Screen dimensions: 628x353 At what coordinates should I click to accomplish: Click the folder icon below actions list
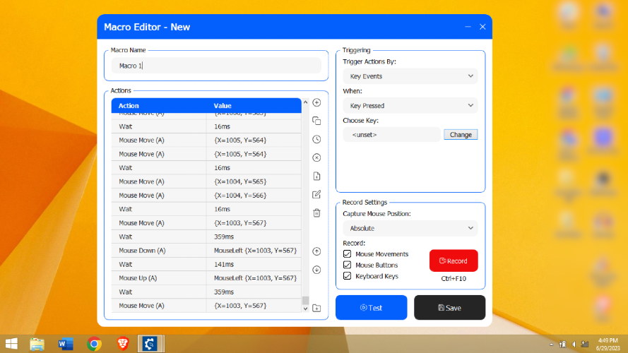pos(316,309)
